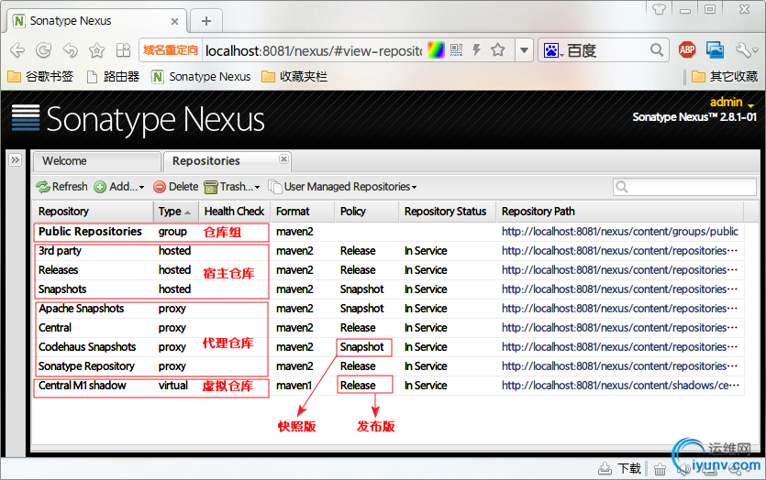Screen dimensions: 766x480
Task: Reload the page with the refresh icon
Action: pos(43,50)
